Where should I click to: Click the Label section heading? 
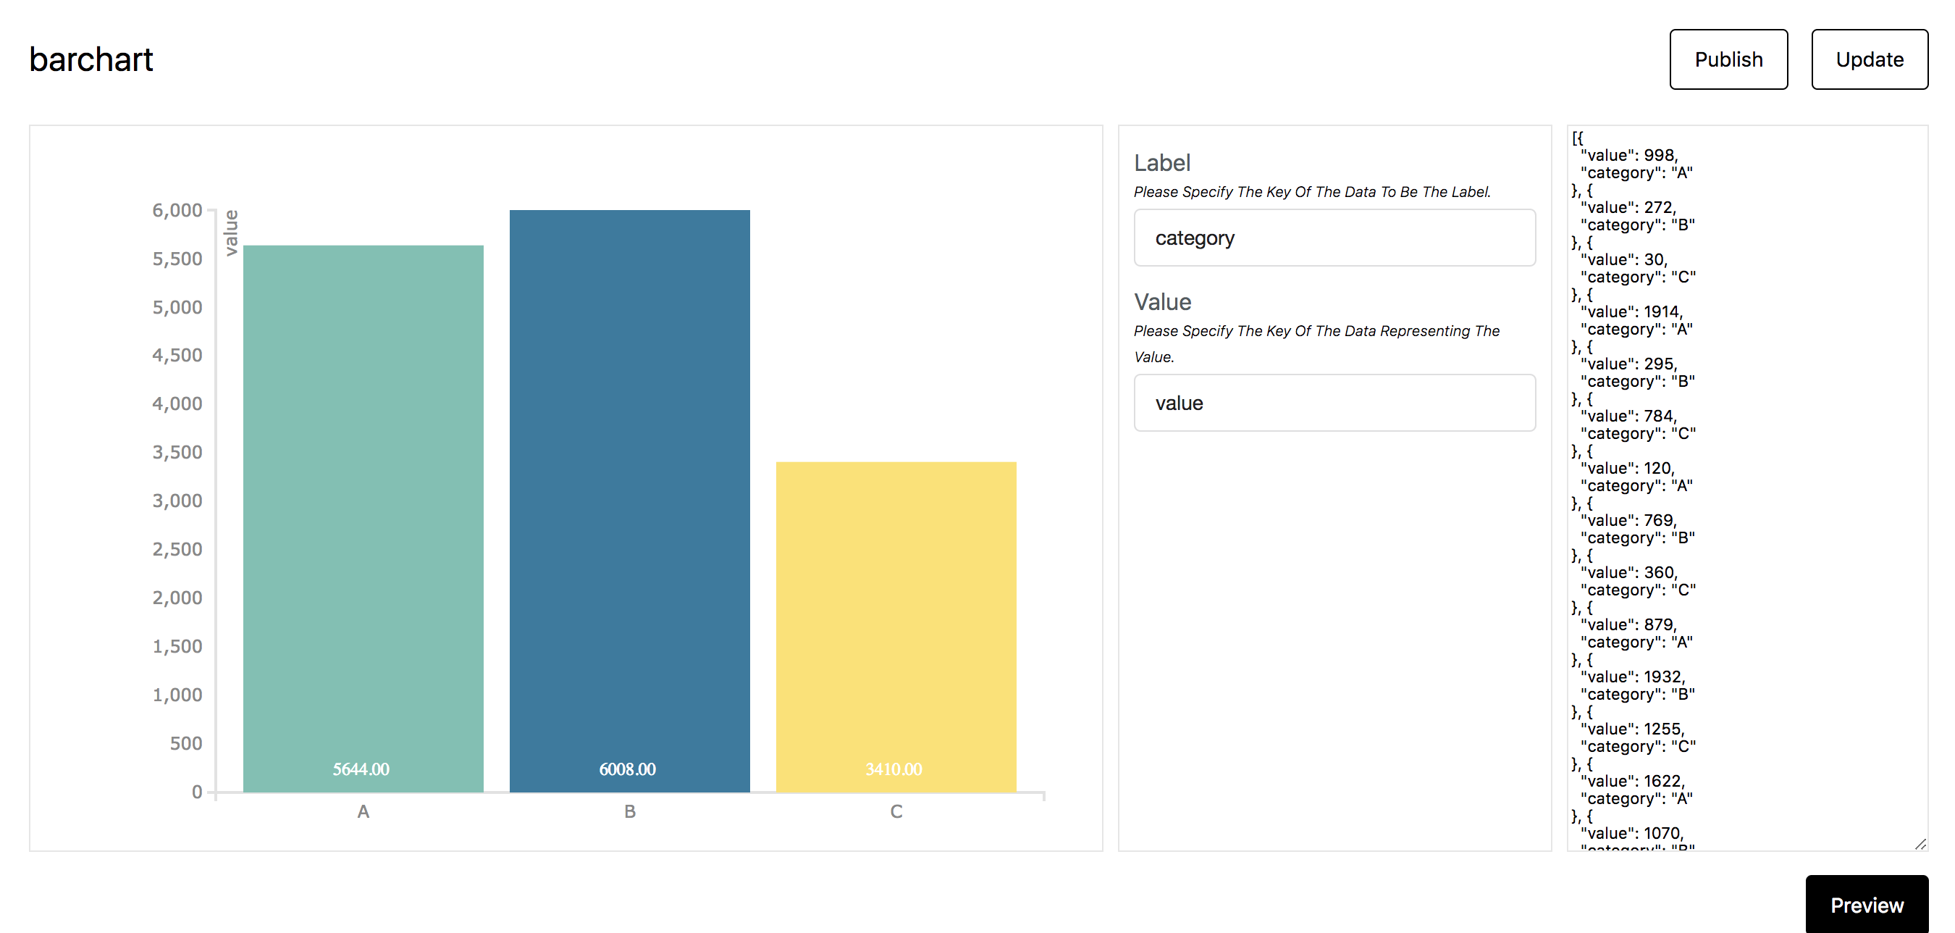[1162, 162]
